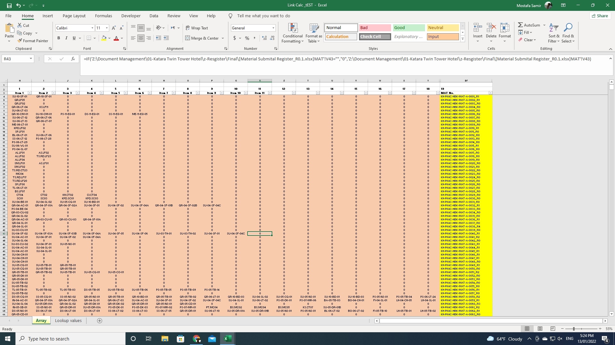Toggle underline formatting

pos(74,38)
